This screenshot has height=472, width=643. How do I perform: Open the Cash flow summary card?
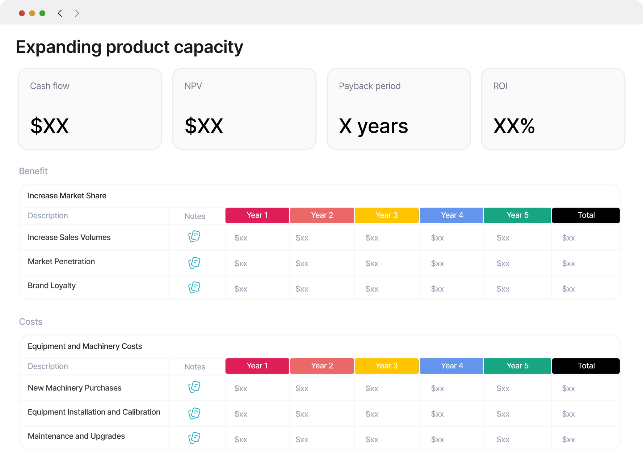pos(90,109)
